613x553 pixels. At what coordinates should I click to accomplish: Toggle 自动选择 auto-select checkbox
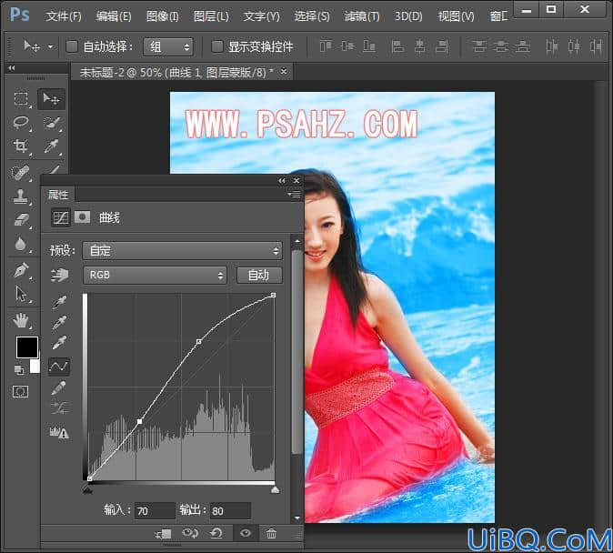click(72, 47)
